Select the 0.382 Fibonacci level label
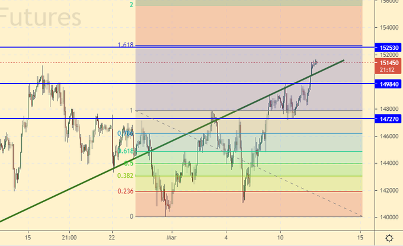 coord(124,176)
